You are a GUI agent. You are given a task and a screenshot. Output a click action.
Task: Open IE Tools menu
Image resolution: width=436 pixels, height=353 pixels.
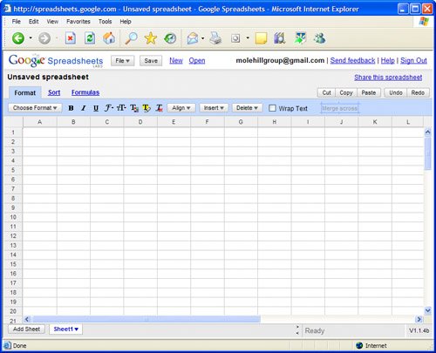tap(105, 22)
